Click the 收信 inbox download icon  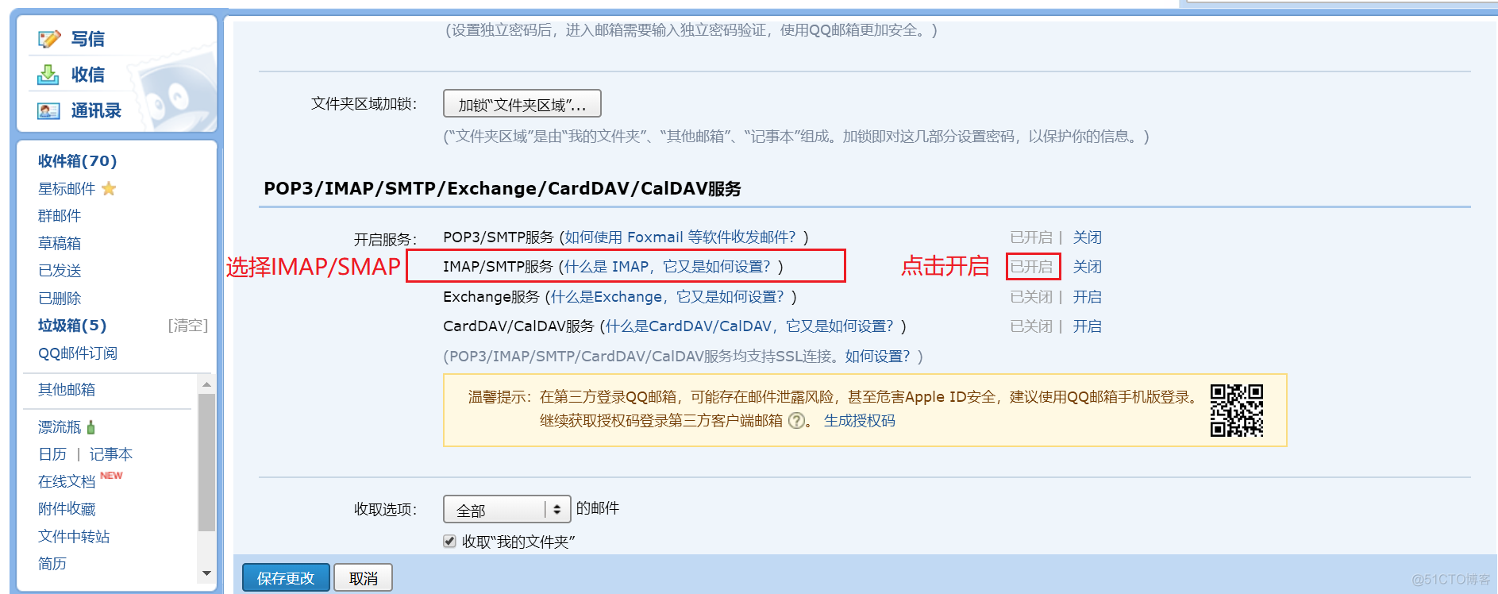pyautogui.click(x=48, y=75)
